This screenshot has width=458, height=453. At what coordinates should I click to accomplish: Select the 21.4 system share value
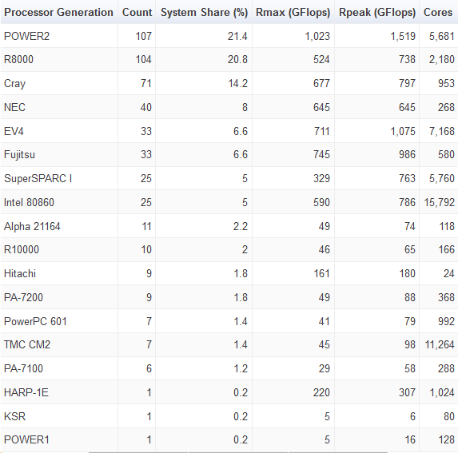pos(237,36)
